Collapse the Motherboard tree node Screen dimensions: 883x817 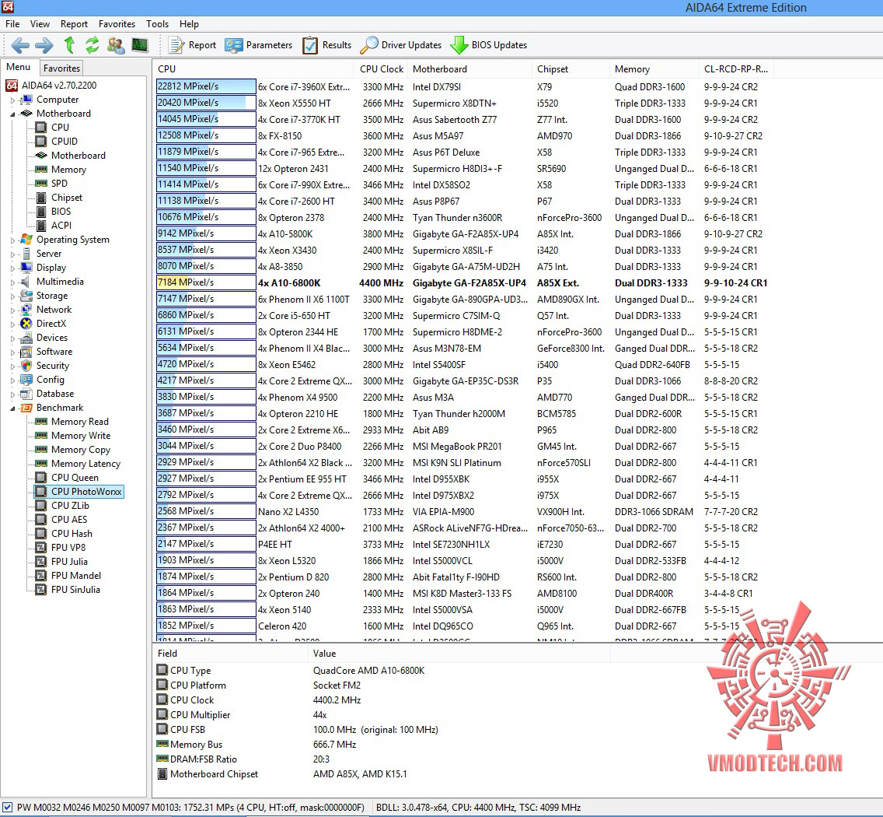(x=13, y=114)
